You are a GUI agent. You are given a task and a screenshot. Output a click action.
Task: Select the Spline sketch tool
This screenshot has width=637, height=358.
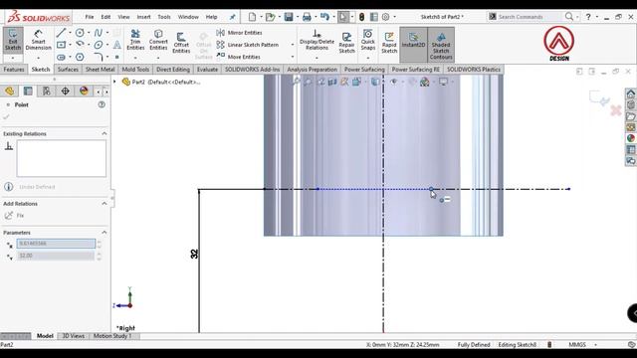98,33
